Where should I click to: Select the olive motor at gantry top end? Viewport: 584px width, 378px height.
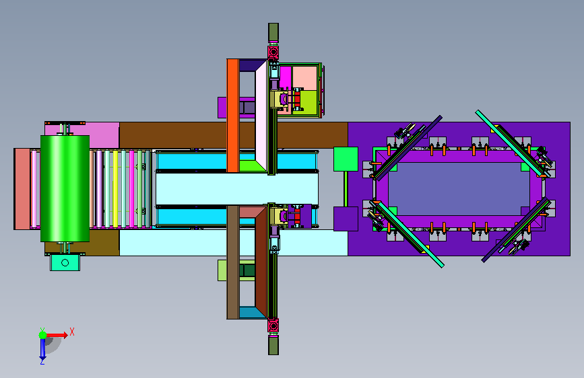point(273,33)
